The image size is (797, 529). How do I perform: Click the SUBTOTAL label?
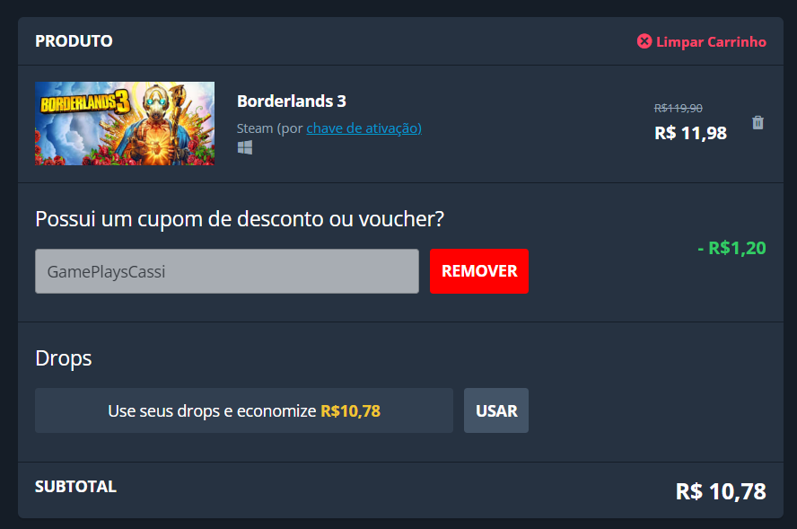[x=75, y=487]
